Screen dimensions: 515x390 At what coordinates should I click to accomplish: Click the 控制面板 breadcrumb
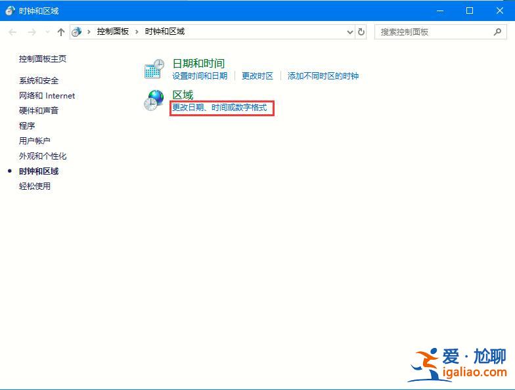(113, 32)
